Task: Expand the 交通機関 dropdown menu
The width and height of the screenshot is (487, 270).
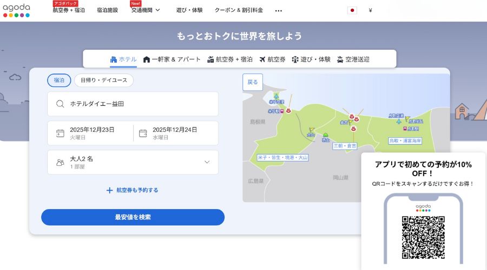Action: [x=146, y=10]
